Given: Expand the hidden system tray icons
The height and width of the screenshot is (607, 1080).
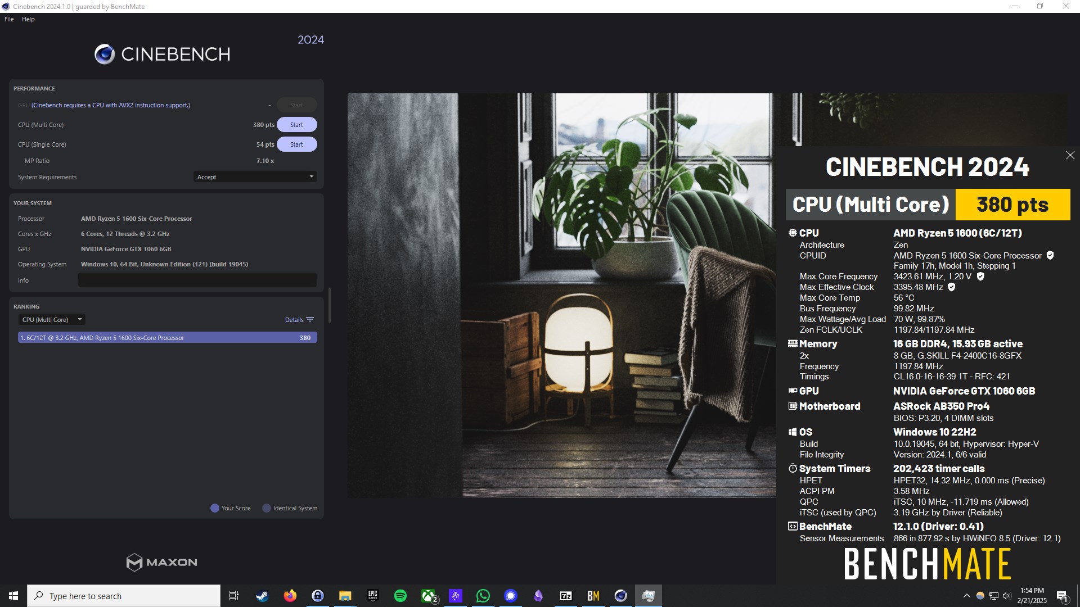Looking at the screenshot, I should click(966, 596).
